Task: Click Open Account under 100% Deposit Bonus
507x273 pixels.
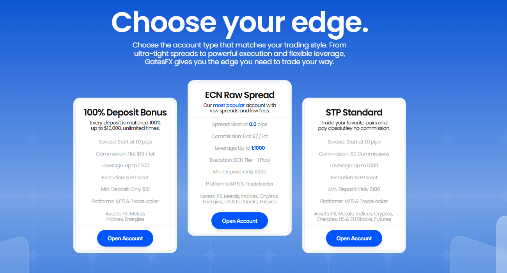Action: (125, 238)
